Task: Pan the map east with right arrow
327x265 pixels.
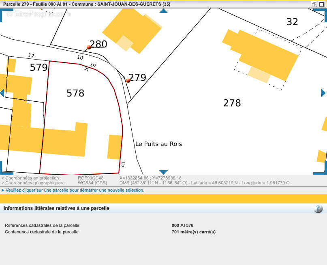Action: pos(323,93)
